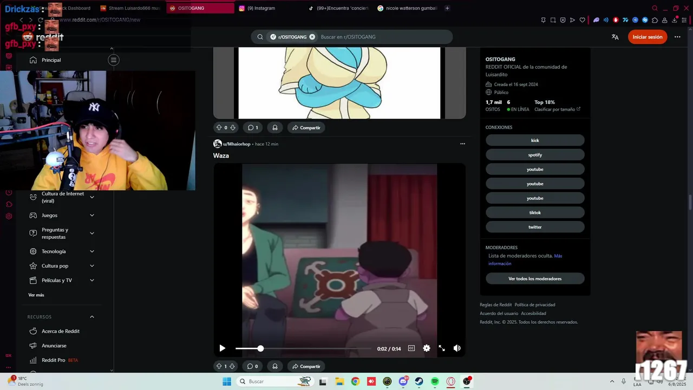
Task: Click the taskbar Buscar search box
Action: [275, 381]
